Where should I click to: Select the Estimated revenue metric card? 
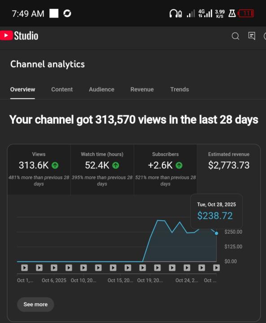pos(229,169)
